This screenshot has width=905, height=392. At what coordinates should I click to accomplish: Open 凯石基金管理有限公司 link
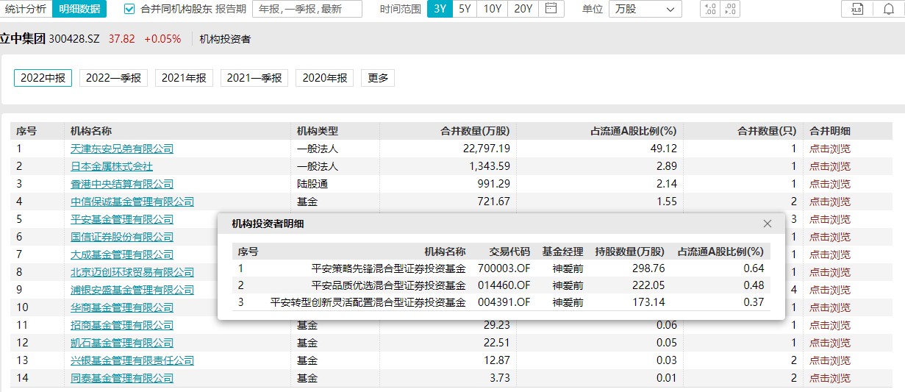(x=122, y=343)
